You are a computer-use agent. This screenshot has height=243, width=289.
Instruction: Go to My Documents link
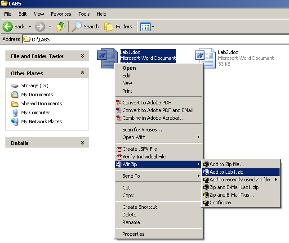click(37, 94)
